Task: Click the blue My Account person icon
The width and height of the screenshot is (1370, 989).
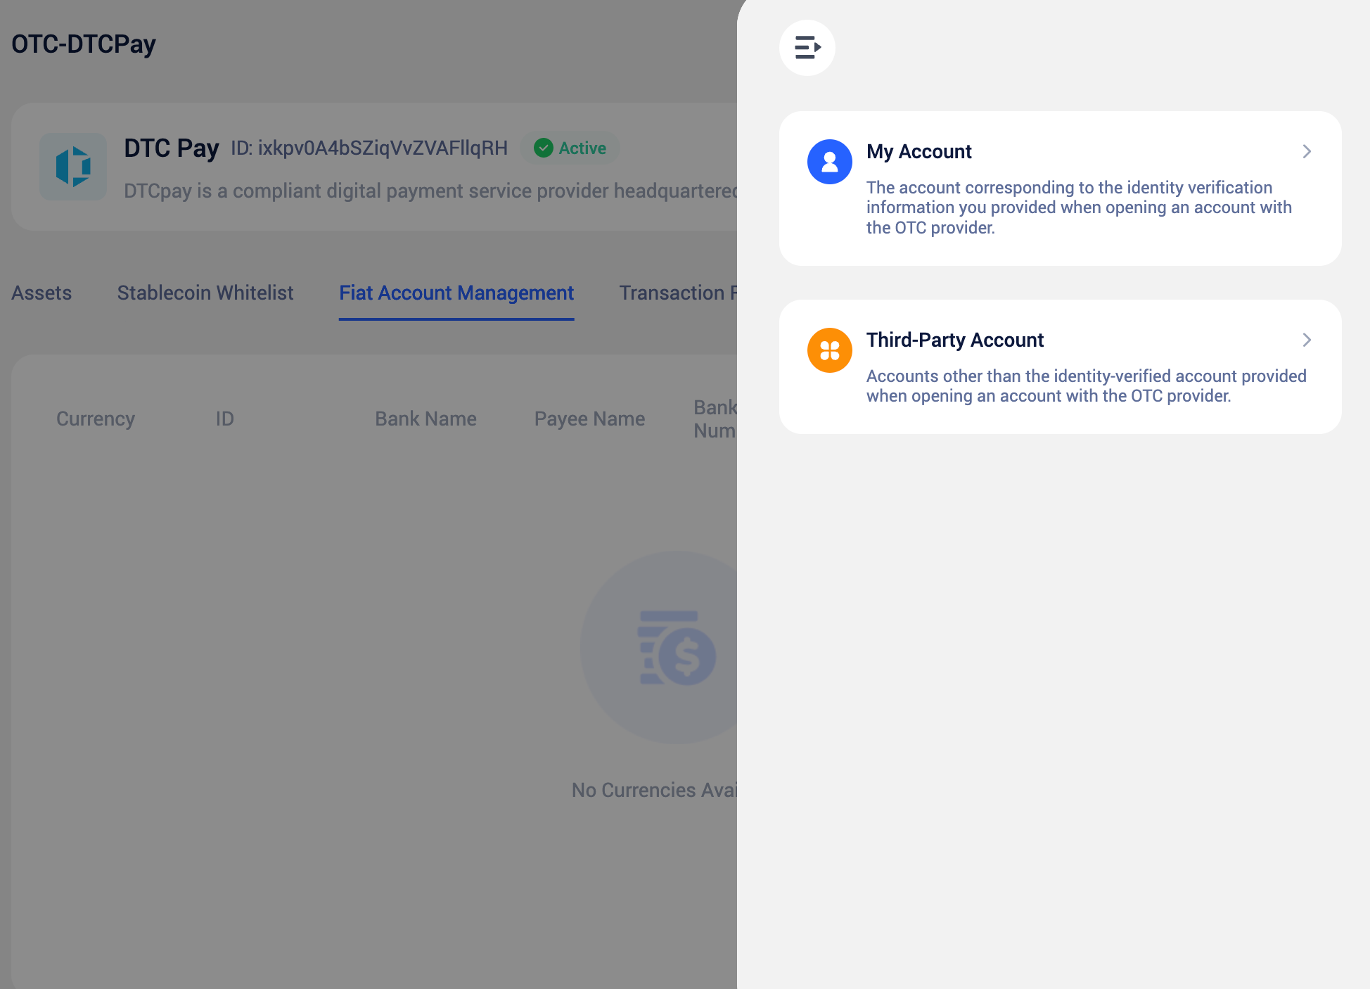Action: (x=829, y=162)
